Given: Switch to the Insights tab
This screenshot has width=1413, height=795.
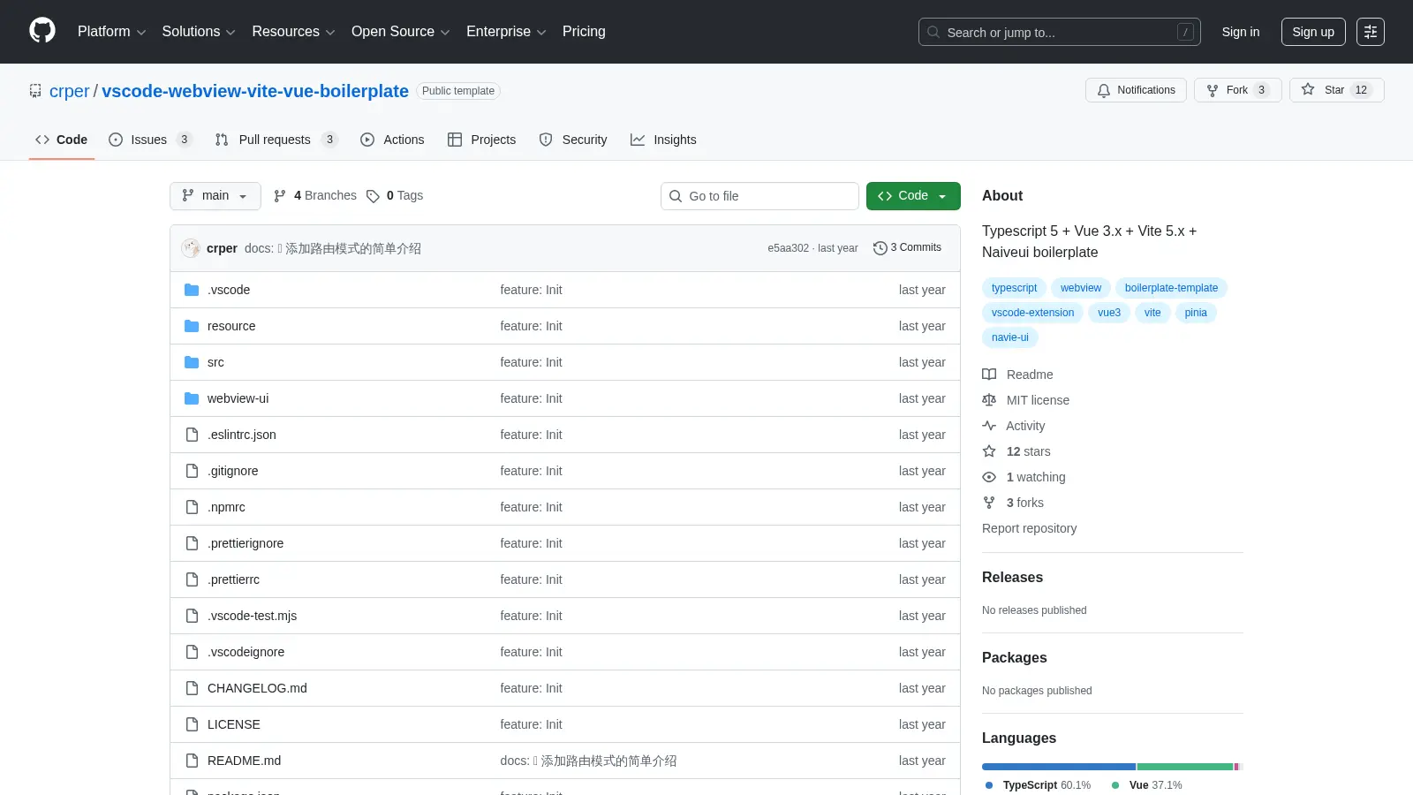Looking at the screenshot, I should click(x=663, y=140).
